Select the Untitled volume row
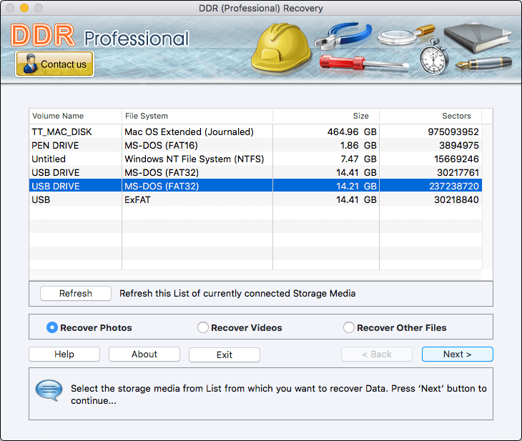The height and width of the screenshot is (441, 522). pos(255,159)
